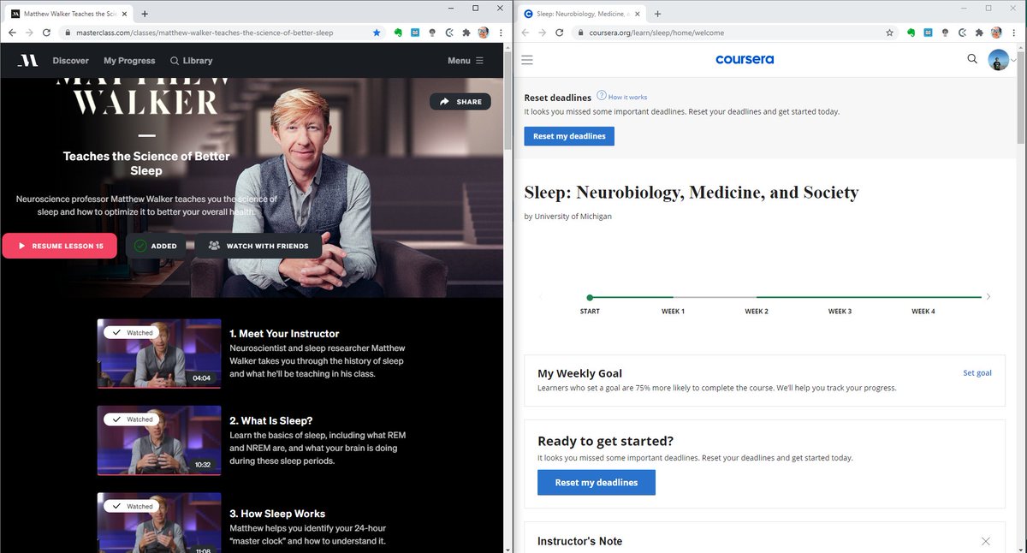Click left chevron of course timeline
This screenshot has height=553, width=1027.
tap(540, 297)
